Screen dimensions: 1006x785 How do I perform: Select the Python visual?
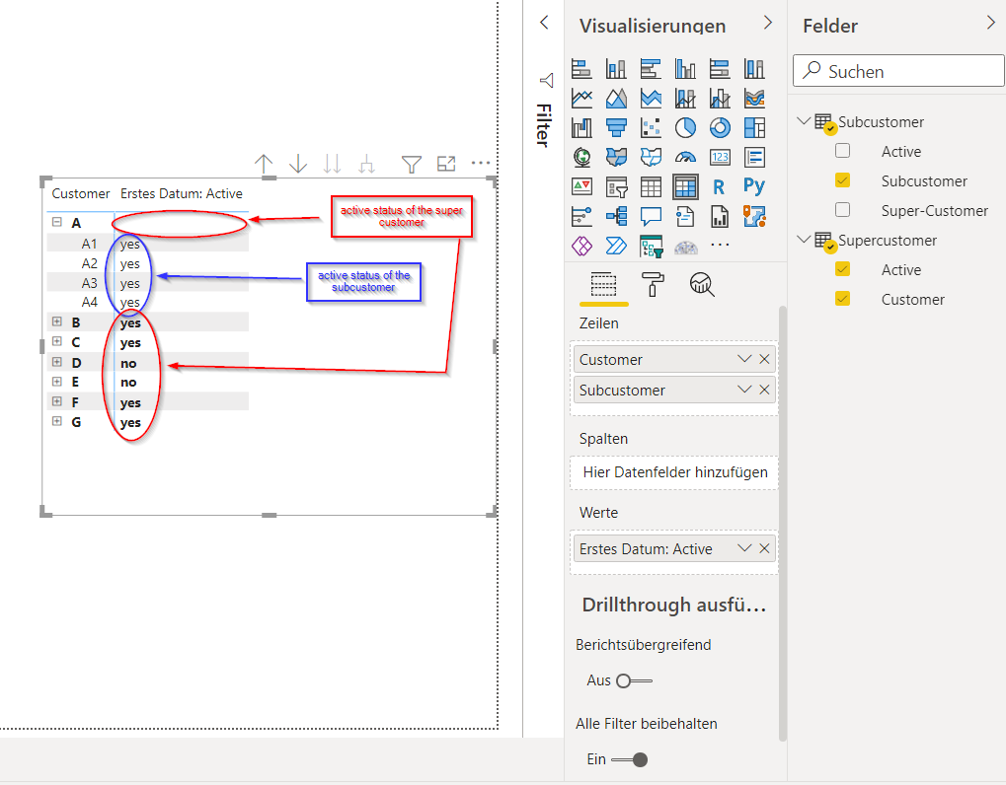(x=754, y=186)
